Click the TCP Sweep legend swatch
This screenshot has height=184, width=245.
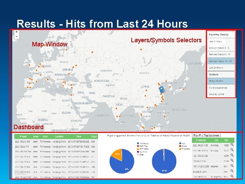point(138,143)
